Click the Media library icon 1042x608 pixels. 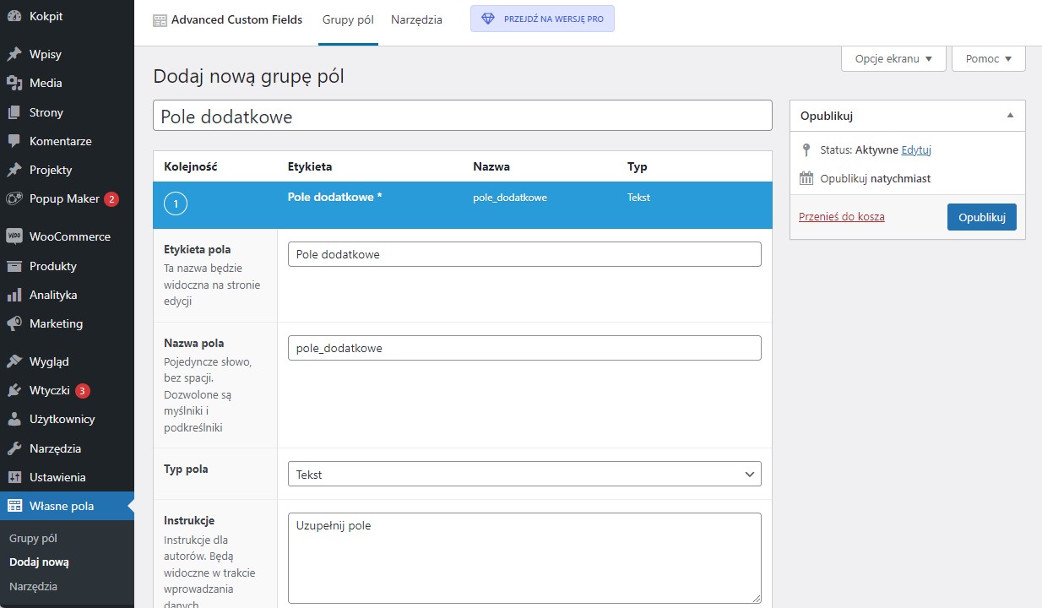click(x=14, y=83)
